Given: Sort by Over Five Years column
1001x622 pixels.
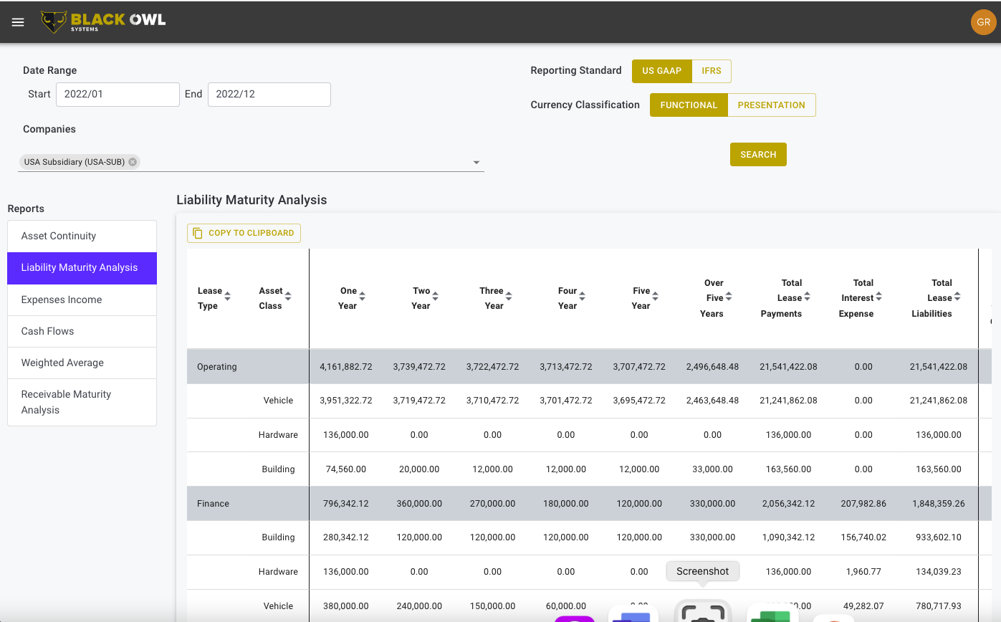Looking at the screenshot, I should point(729,297).
